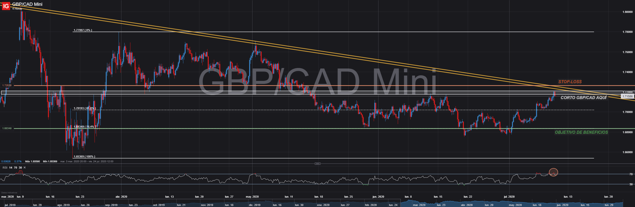This screenshot has width=635, height=207.
Task: Click may. 2020 on the time axis
Action: click(x=252, y=197)
